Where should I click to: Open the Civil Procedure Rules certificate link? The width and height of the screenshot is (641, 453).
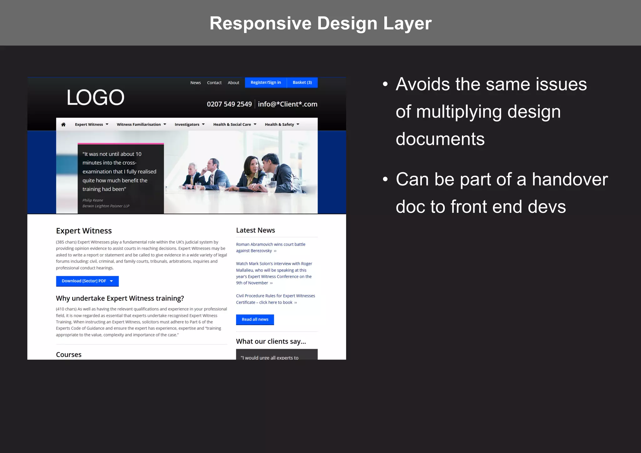coord(275,299)
